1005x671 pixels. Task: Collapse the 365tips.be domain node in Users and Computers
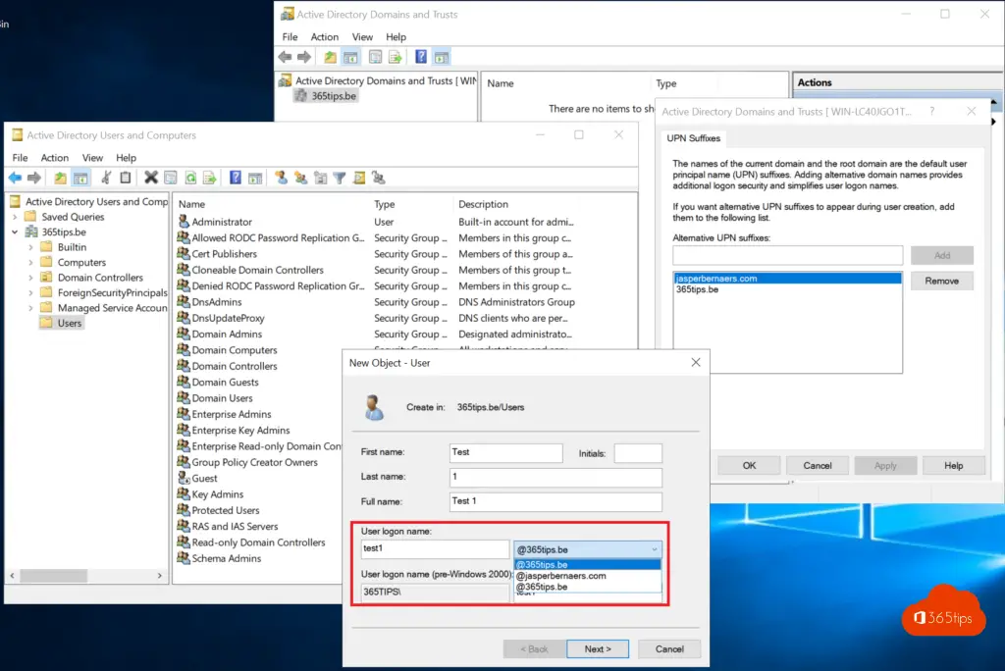15,232
